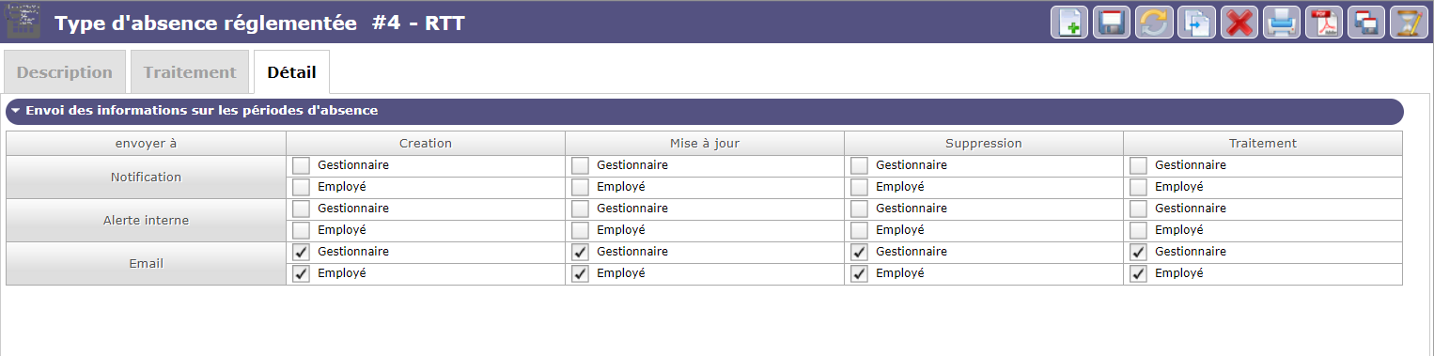Uncheck Email Gestionnaire checkbox under Traitement
This screenshot has height=356, width=1434.
tap(1138, 252)
